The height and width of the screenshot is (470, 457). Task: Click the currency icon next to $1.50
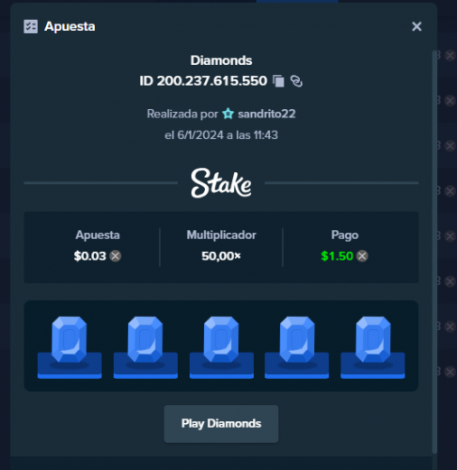pos(362,256)
